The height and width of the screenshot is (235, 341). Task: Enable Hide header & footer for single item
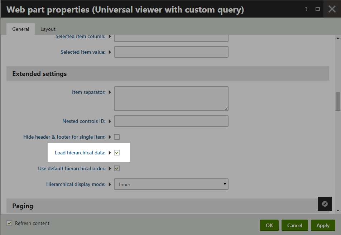[117, 137]
